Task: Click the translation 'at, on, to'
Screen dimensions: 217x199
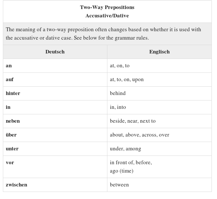Action: [120, 66]
